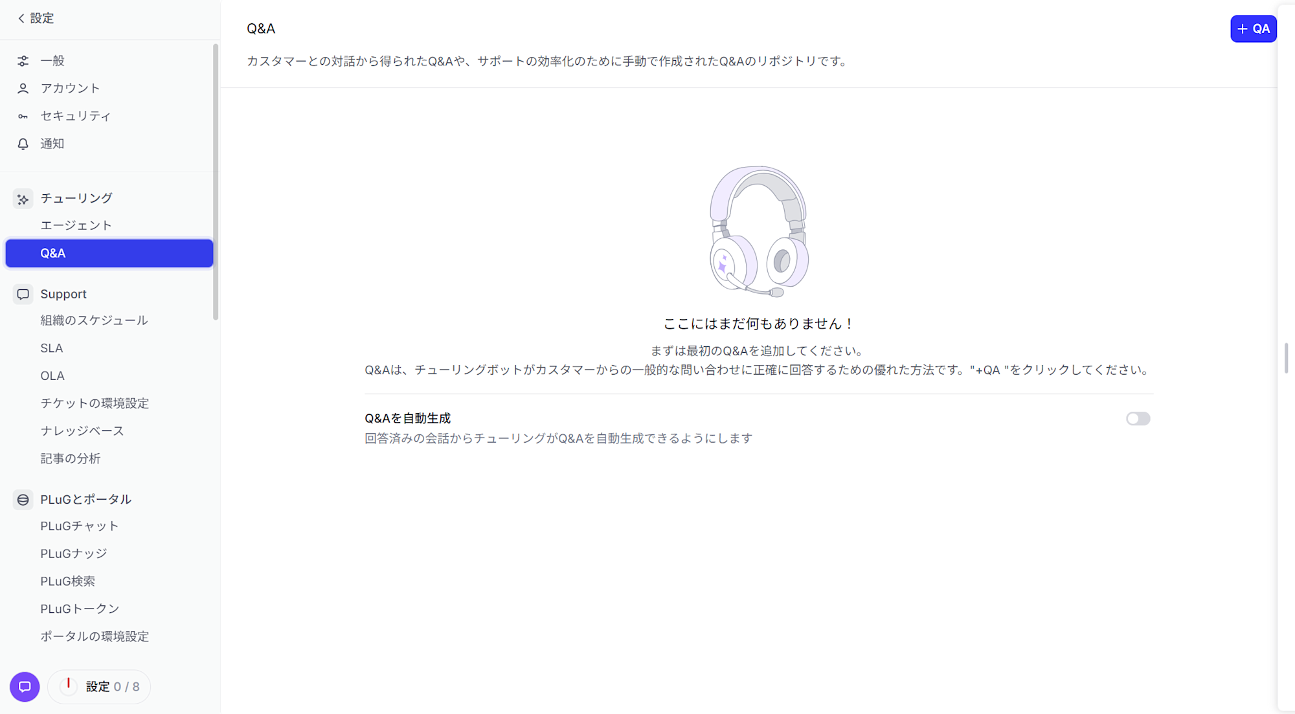Click the red alert icon beside 設定 0/8
This screenshot has height=714, width=1295.
point(68,686)
